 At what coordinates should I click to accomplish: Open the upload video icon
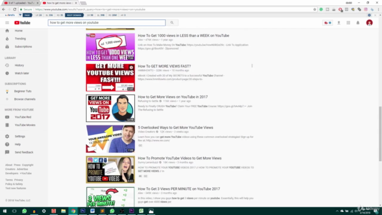click(338, 23)
